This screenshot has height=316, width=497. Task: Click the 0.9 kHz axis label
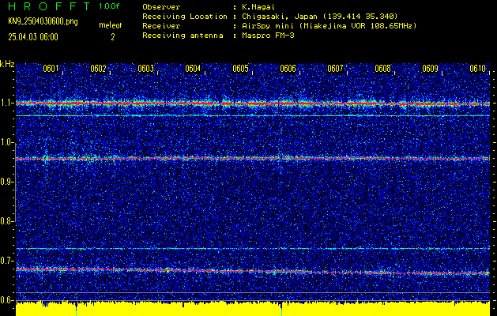point(6,182)
